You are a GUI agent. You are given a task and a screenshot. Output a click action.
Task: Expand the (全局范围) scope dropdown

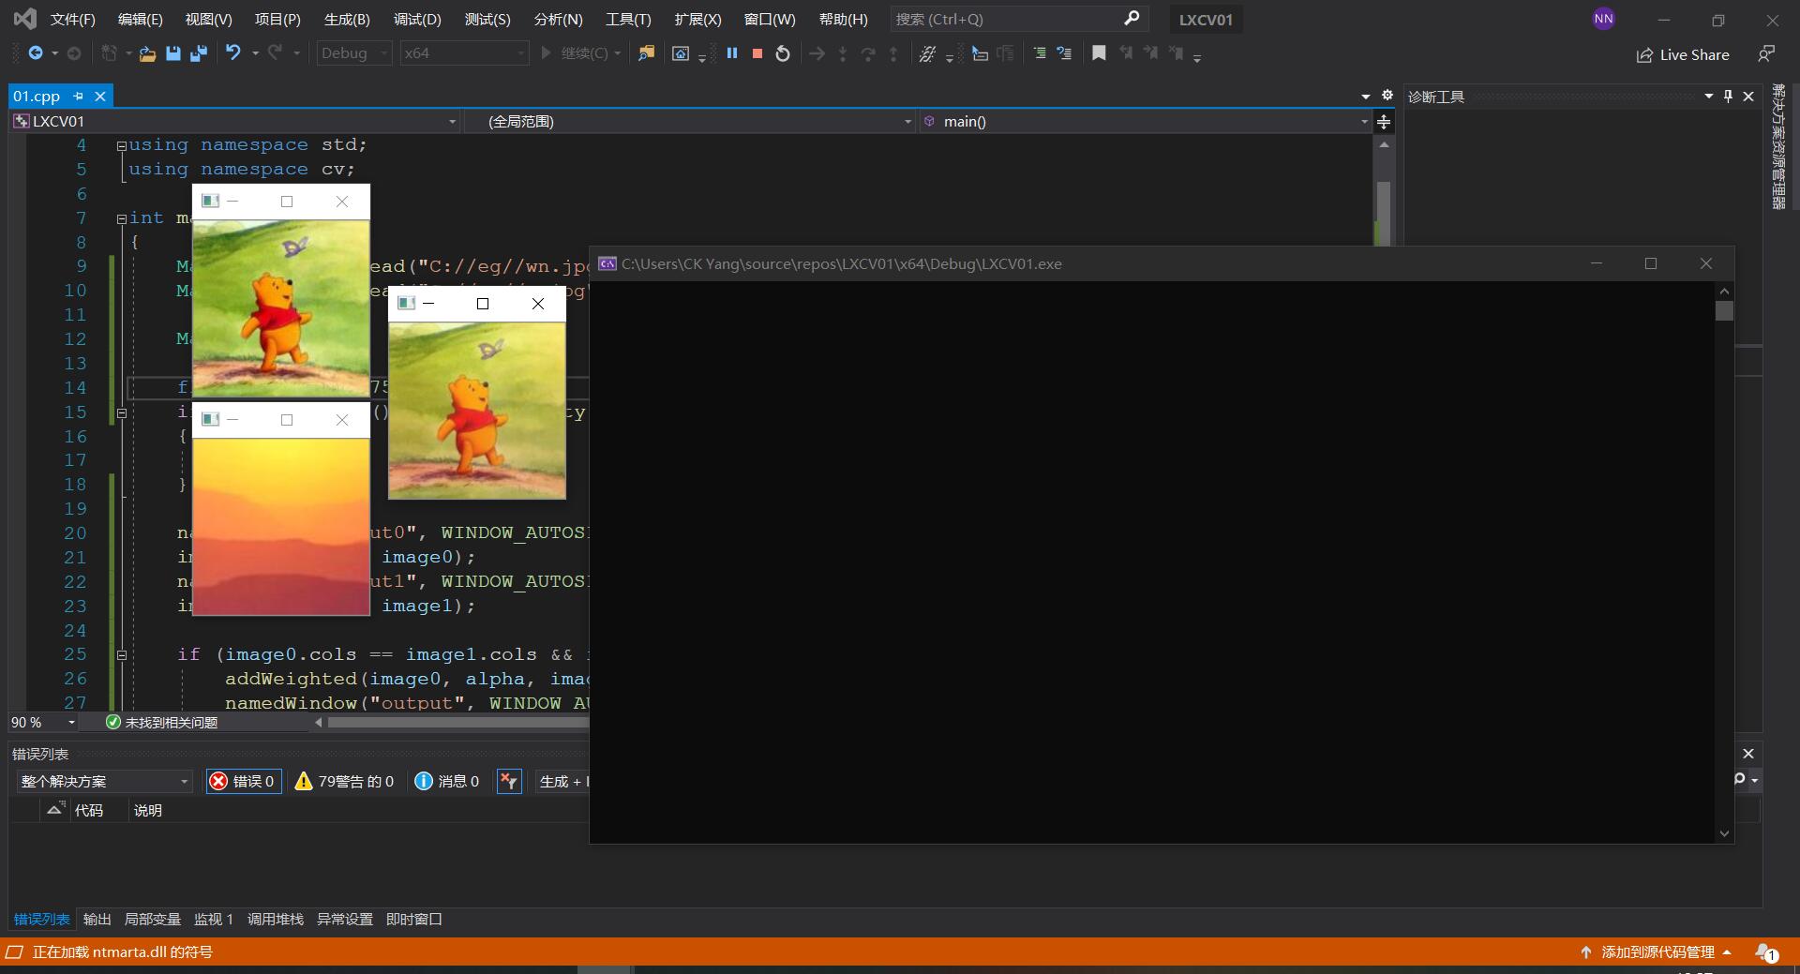907,122
